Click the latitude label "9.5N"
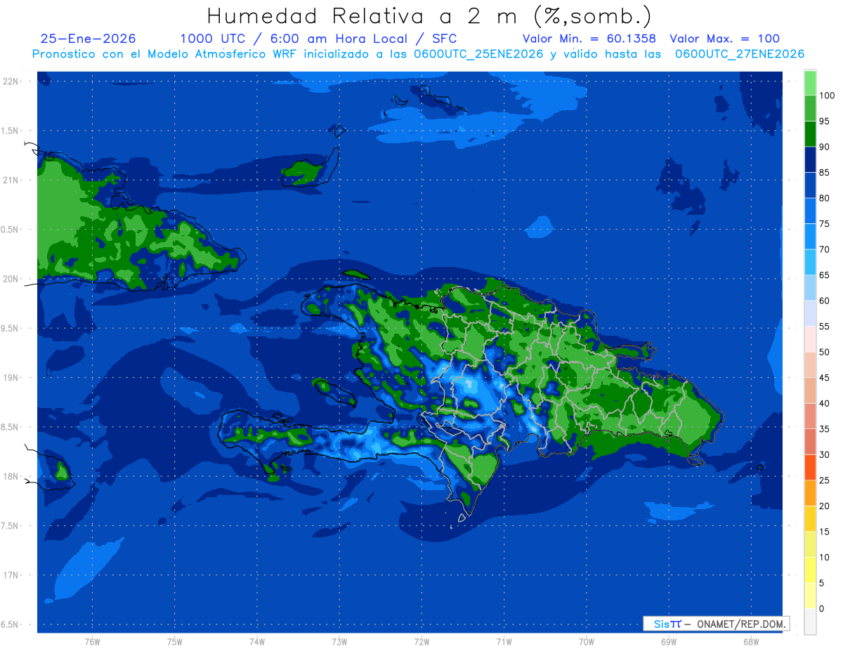The width and height of the screenshot is (843, 651). (11, 329)
